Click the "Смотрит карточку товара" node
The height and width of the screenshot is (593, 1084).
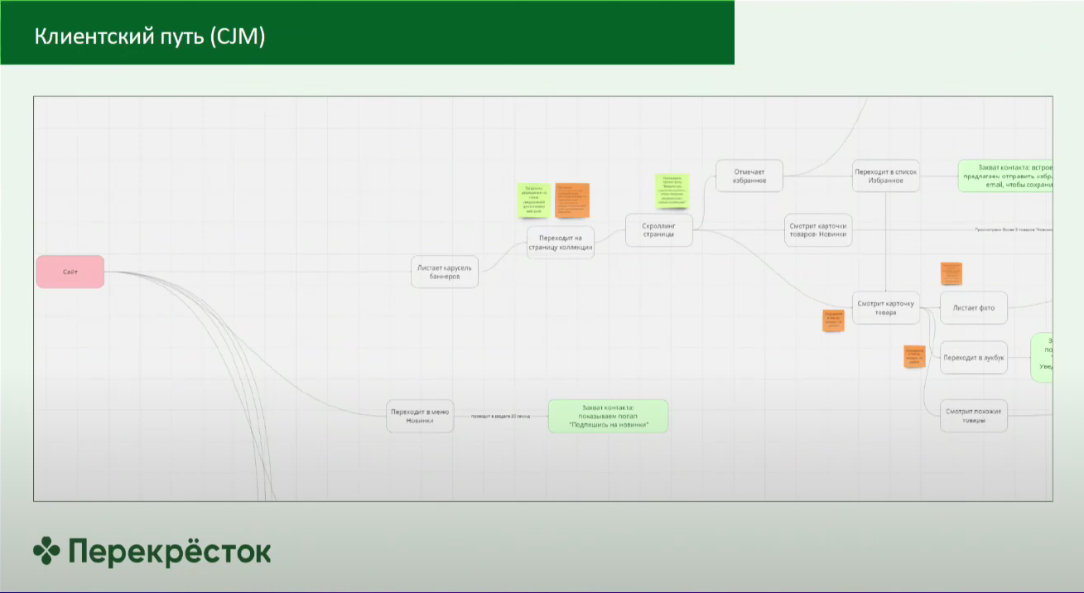(886, 307)
